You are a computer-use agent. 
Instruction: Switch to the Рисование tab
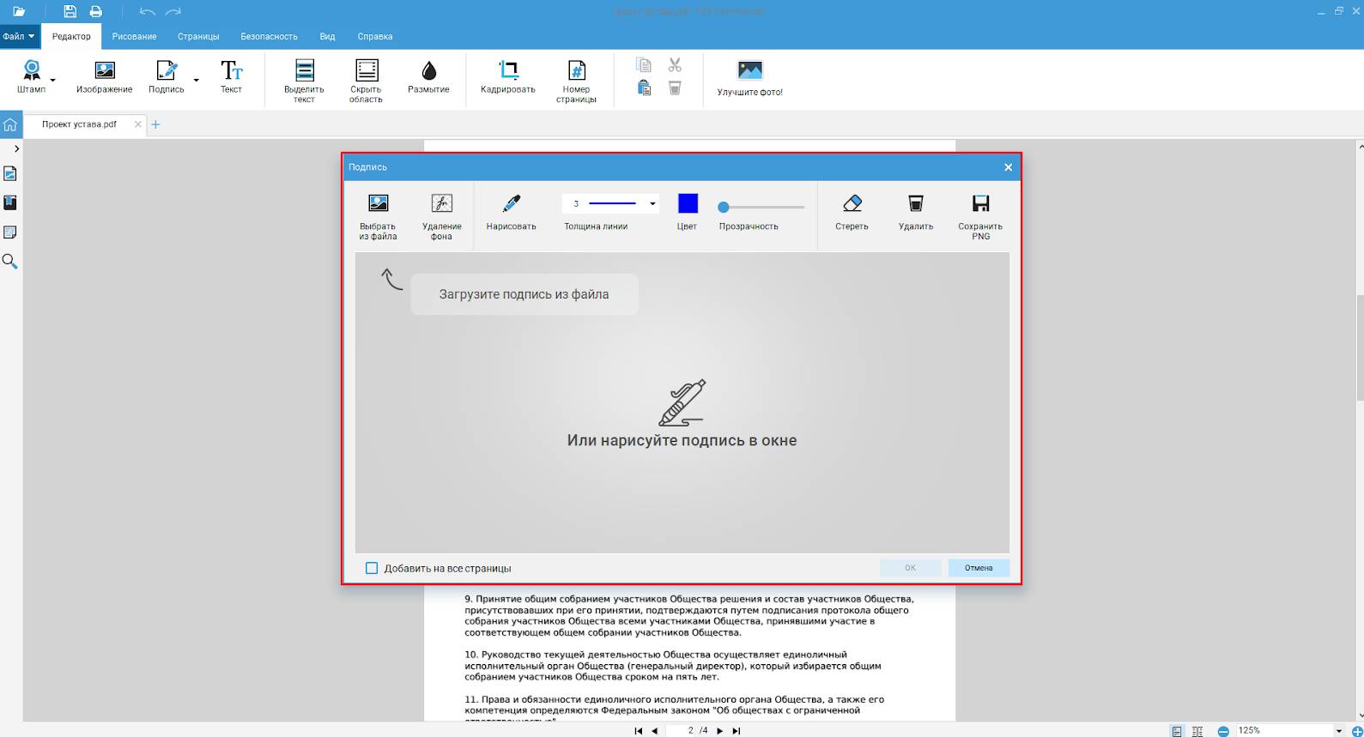tap(135, 37)
